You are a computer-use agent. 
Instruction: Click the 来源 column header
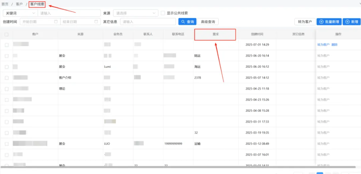pyautogui.click(x=80, y=34)
